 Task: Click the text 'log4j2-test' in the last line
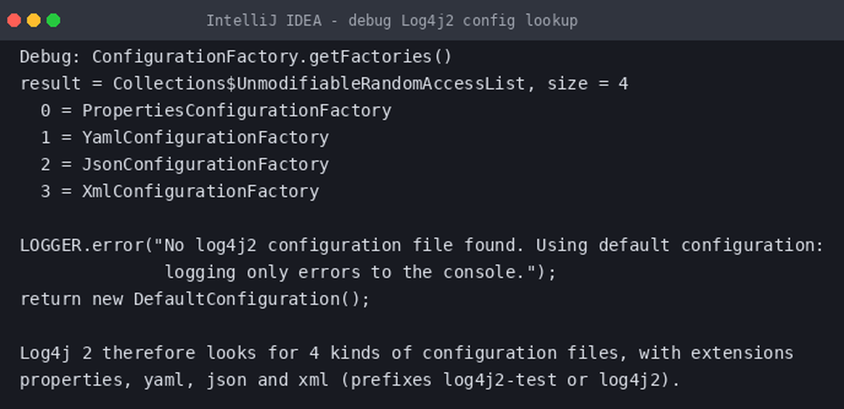click(x=499, y=380)
